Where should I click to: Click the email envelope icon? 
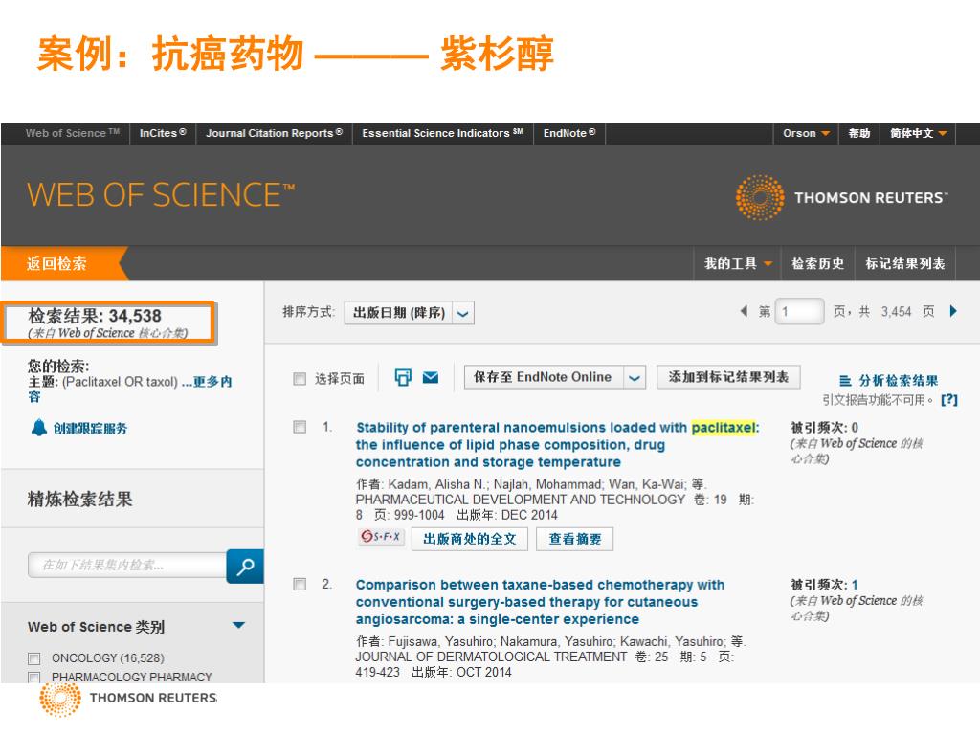[x=431, y=377]
